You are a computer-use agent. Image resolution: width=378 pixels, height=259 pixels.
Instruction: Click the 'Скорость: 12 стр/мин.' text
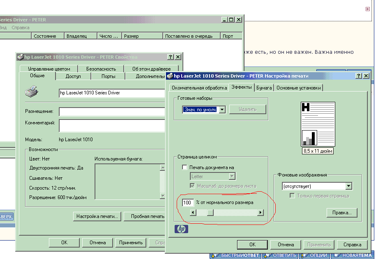pos(53,188)
